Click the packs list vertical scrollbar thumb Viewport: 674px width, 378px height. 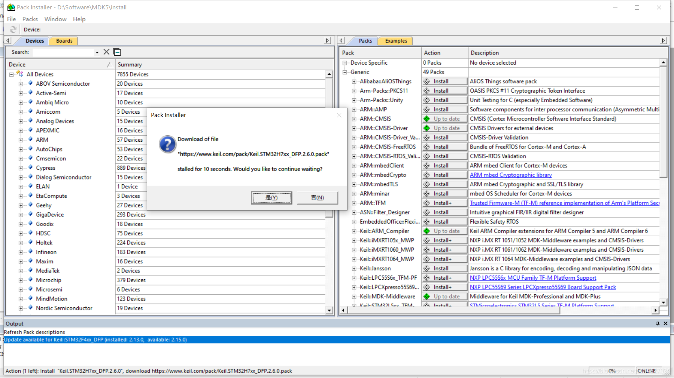(663, 122)
